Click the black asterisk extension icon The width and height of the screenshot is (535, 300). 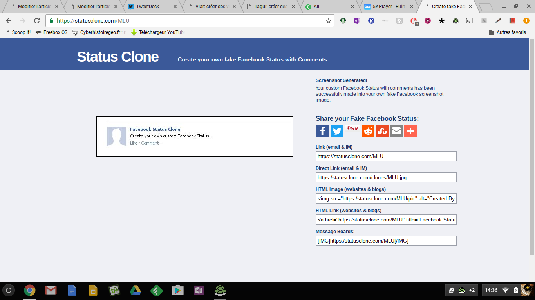[442, 21]
